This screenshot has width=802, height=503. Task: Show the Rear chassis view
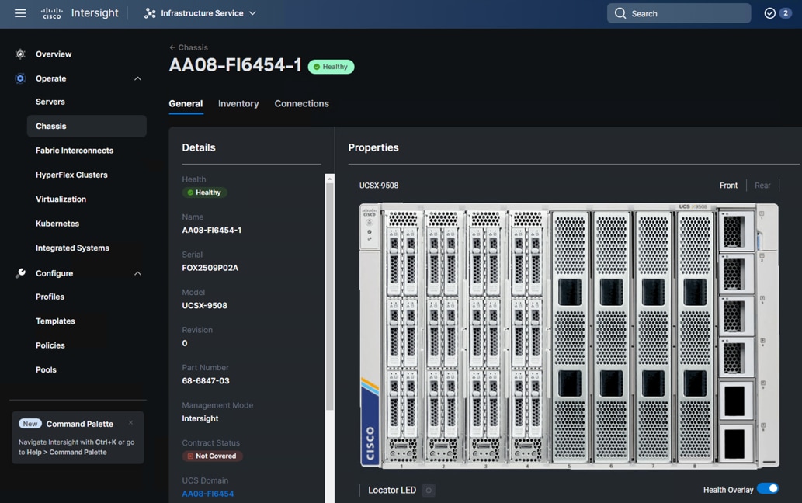tap(762, 186)
